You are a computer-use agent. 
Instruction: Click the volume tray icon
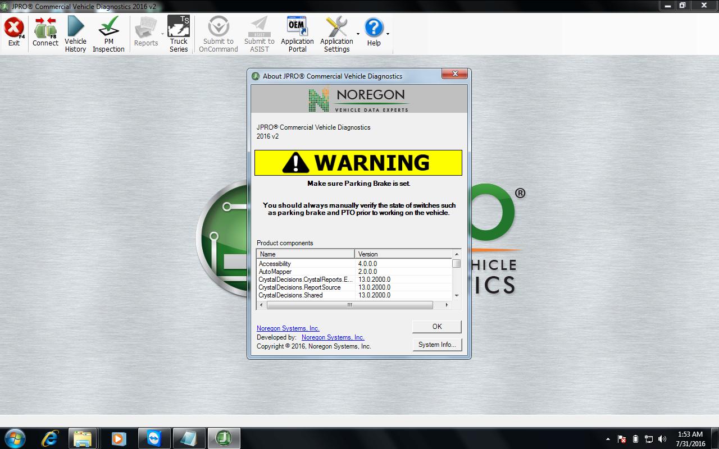tap(662, 439)
